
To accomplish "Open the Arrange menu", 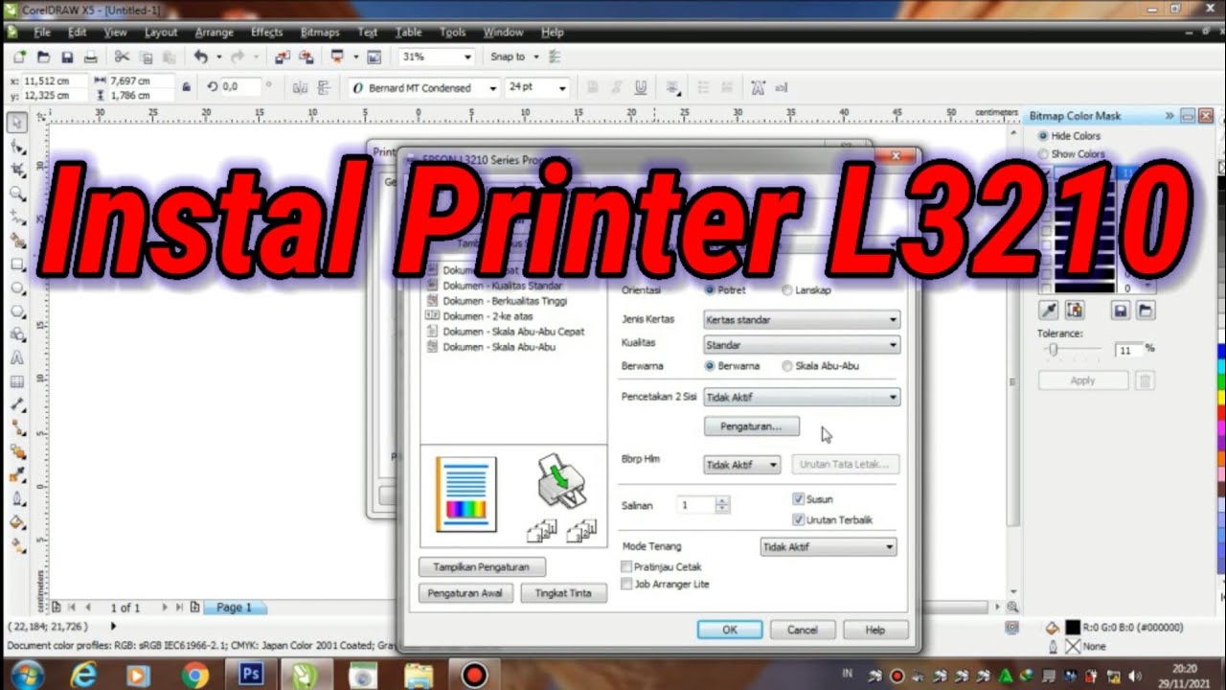I will coord(214,32).
